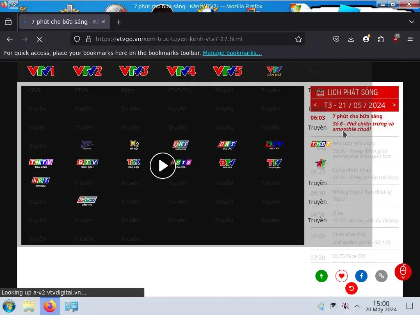
Task: Bookmark this page with star icon
Action: tap(299, 39)
